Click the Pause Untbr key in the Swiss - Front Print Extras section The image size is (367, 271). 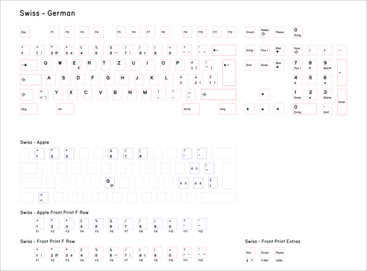pos(279,253)
